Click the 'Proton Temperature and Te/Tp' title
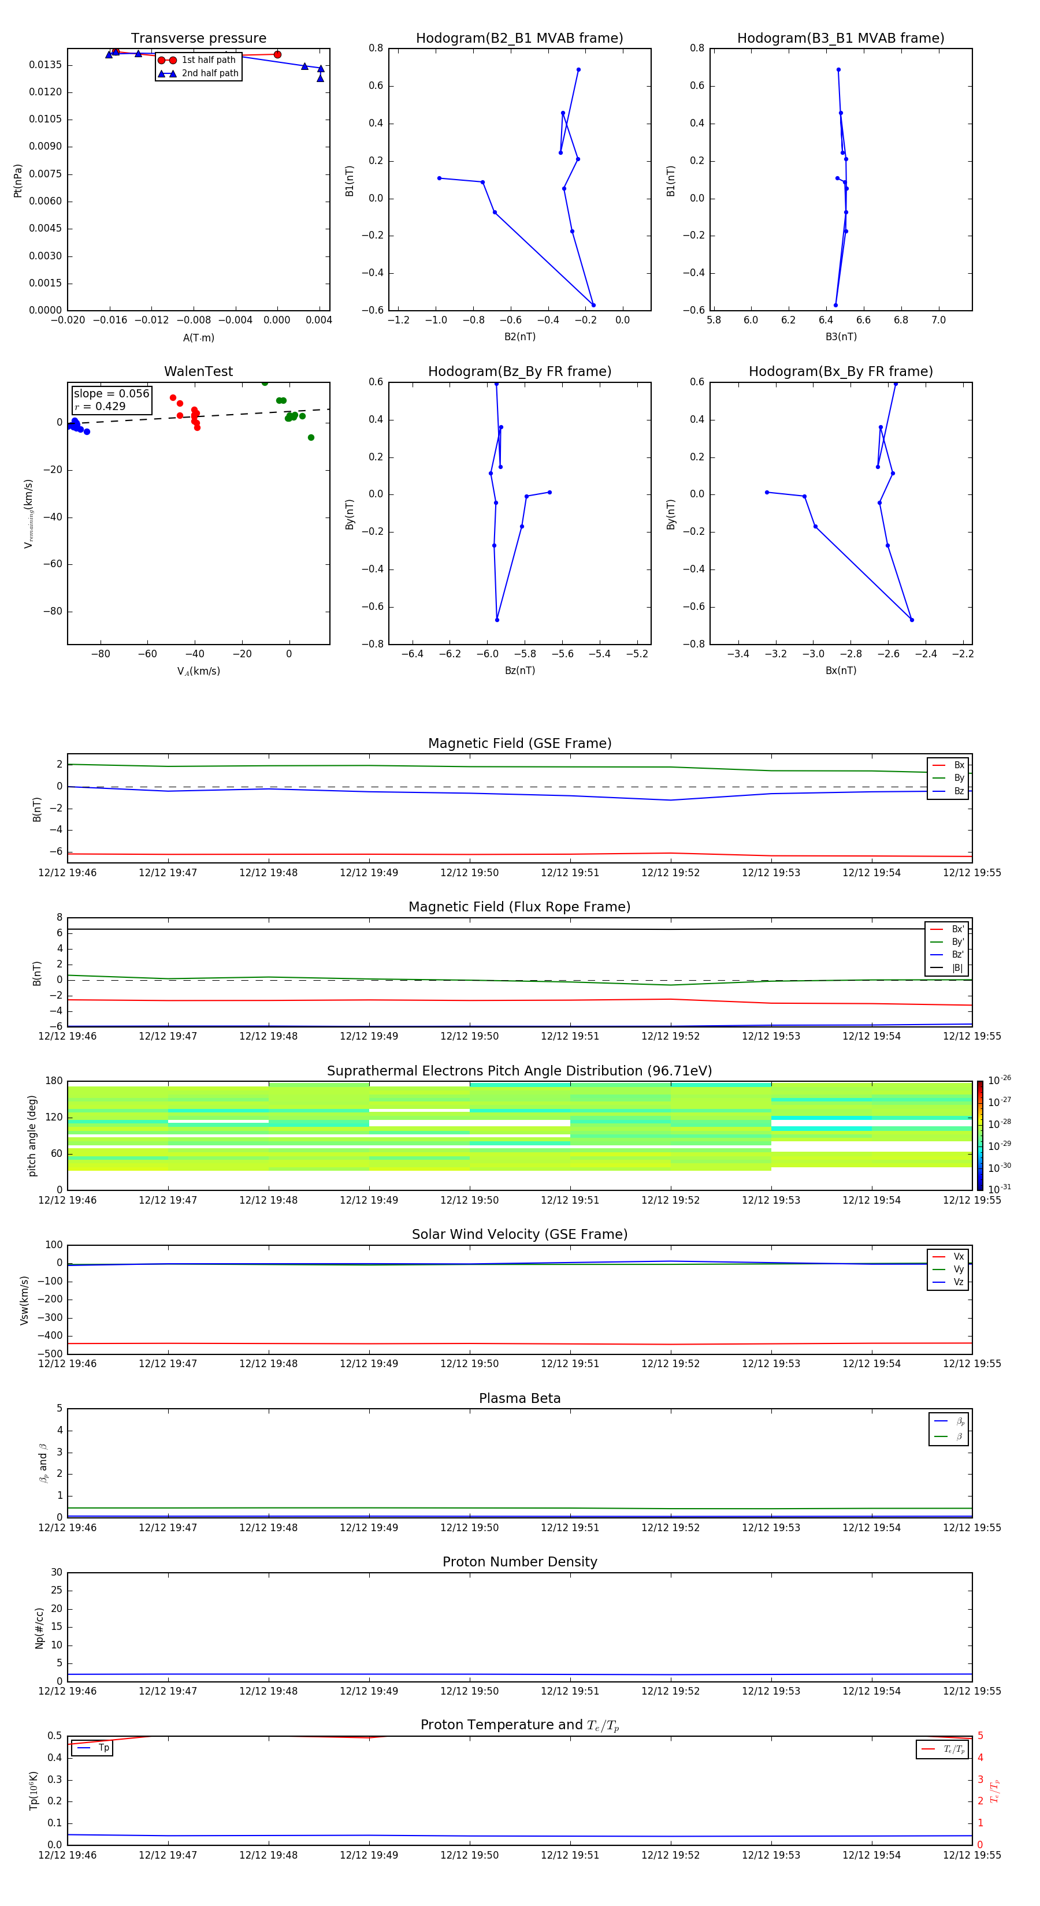 [x=519, y=1725]
